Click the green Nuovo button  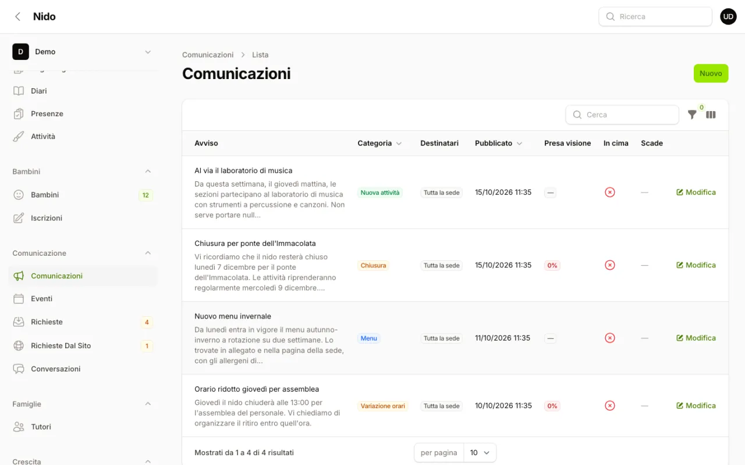tap(711, 73)
